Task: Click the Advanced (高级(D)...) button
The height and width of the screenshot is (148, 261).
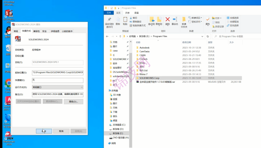Action: click(x=73, y=102)
